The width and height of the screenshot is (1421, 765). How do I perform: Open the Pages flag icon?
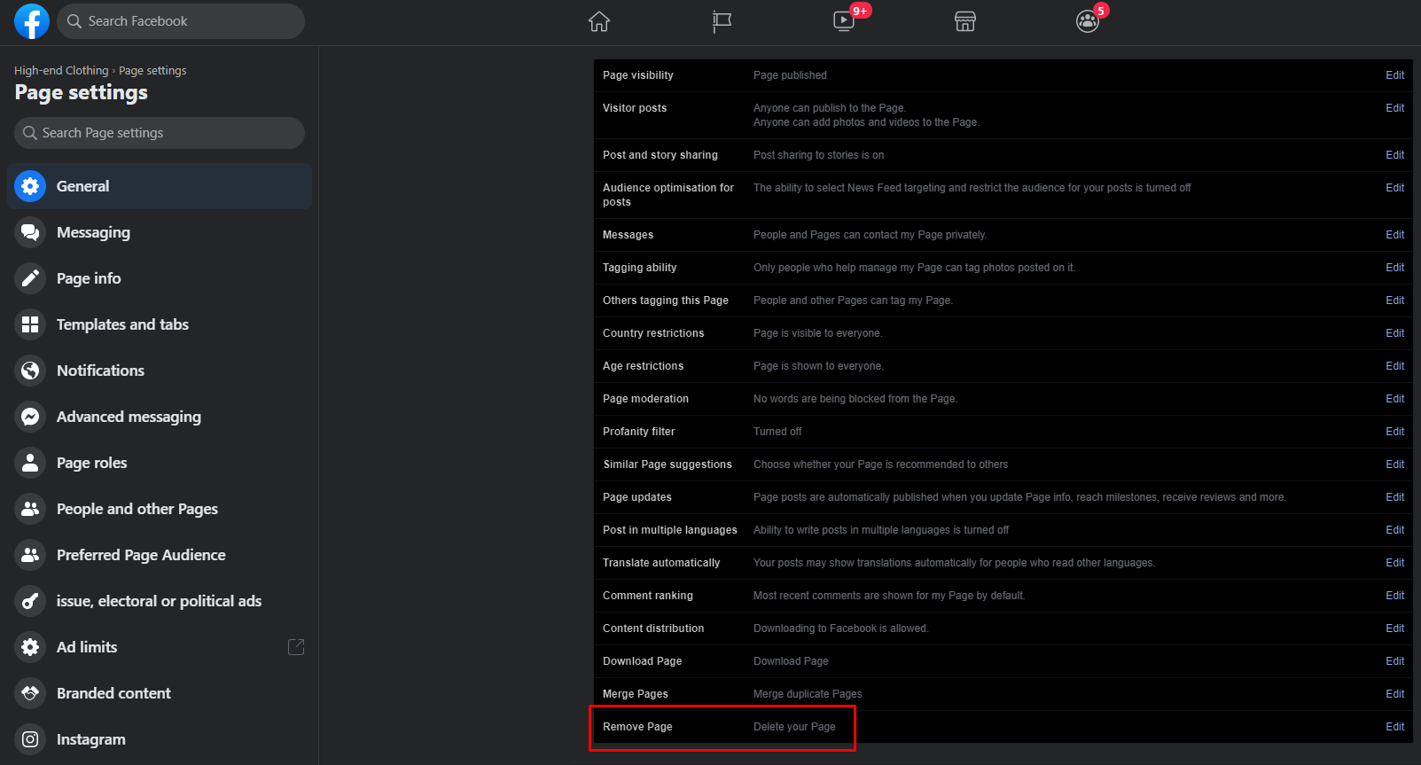pyautogui.click(x=722, y=21)
